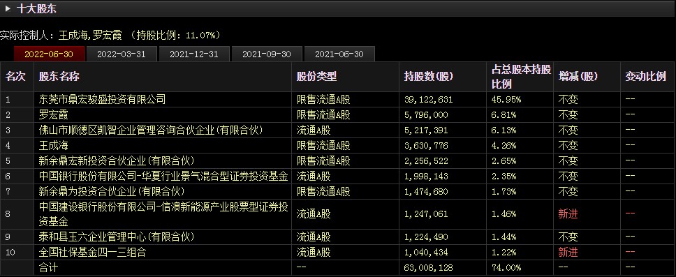Viewport: 676px width, 277px height.
Task: Click 限售流通A股 in 东莞市鼎宏骏盛 row
Action: click(323, 100)
